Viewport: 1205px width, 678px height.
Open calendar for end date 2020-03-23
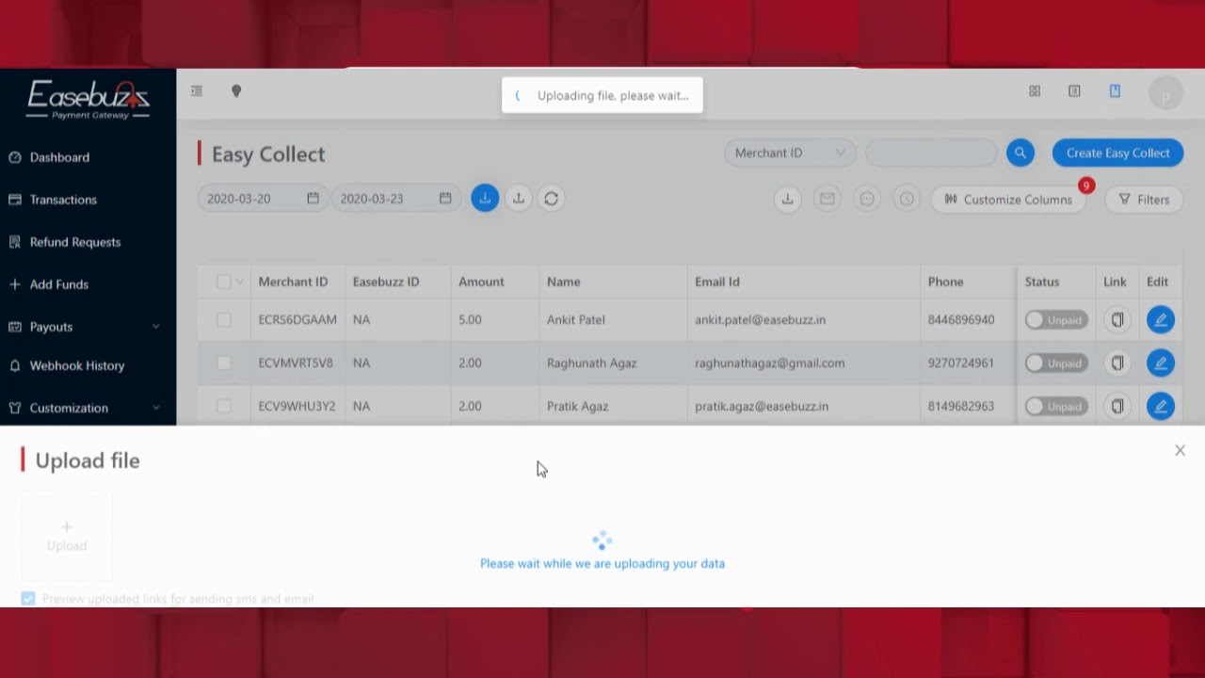445,198
